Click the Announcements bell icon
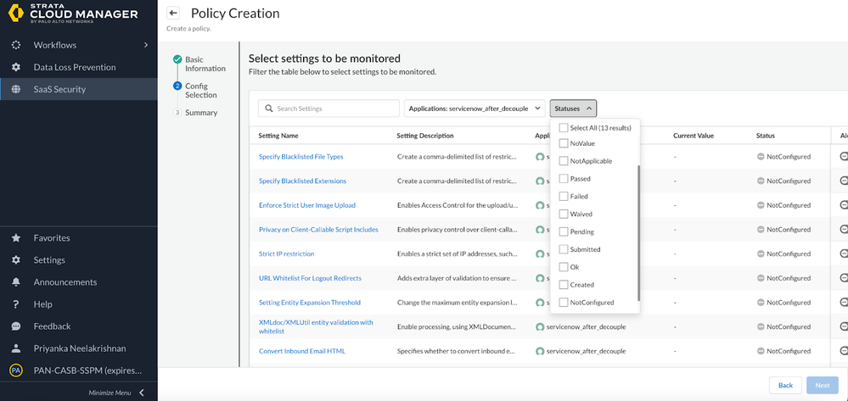Viewport: 848px width, 401px height. coord(15,282)
